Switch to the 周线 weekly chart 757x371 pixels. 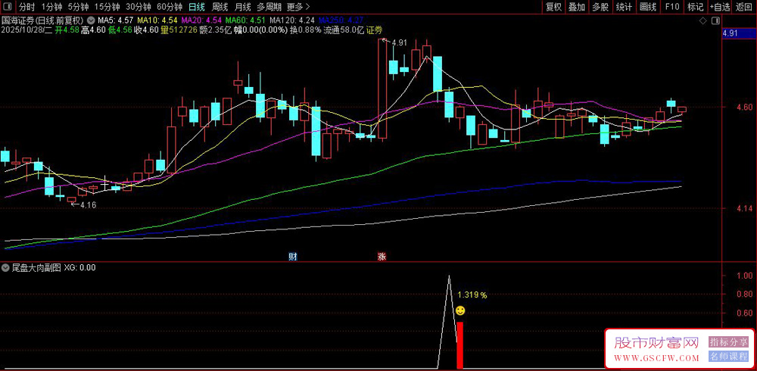pyautogui.click(x=220, y=7)
